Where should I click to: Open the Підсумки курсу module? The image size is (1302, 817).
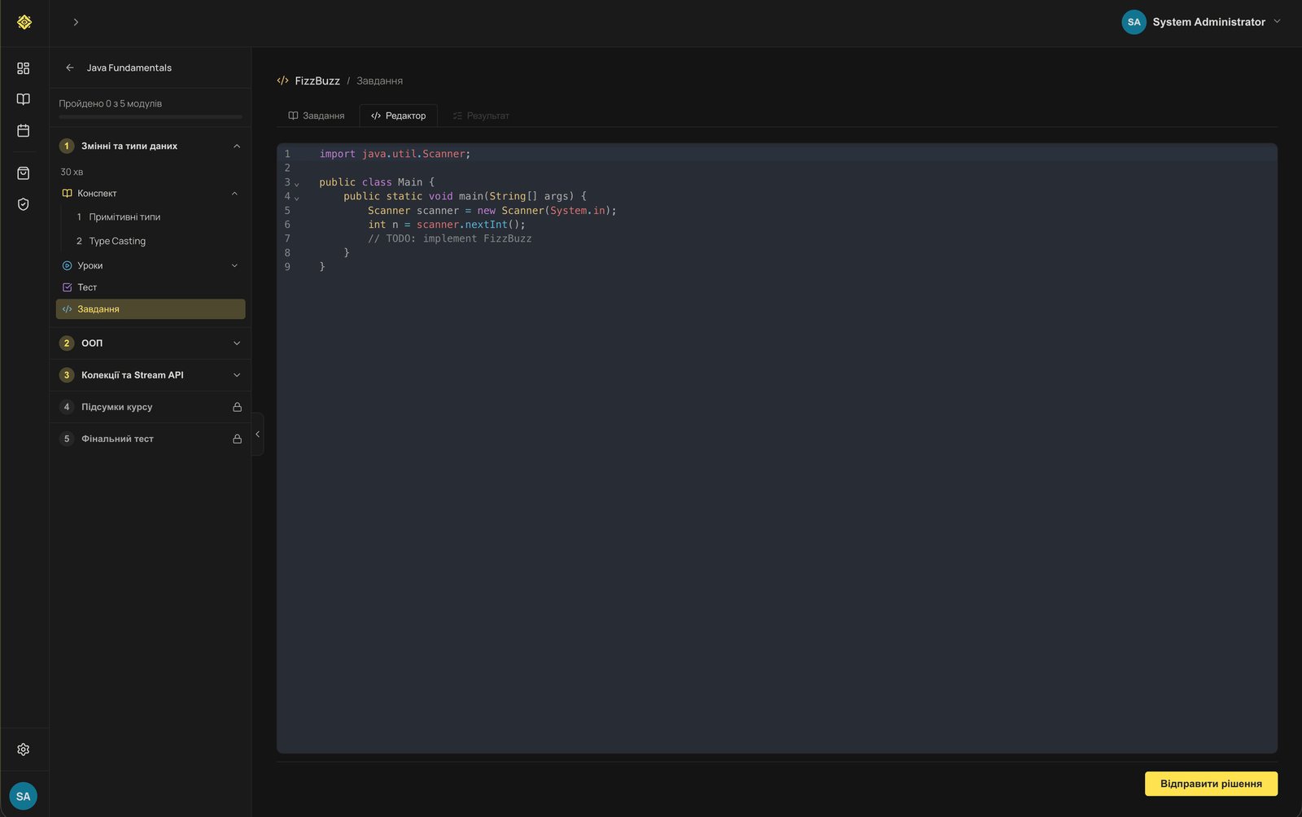pos(151,407)
